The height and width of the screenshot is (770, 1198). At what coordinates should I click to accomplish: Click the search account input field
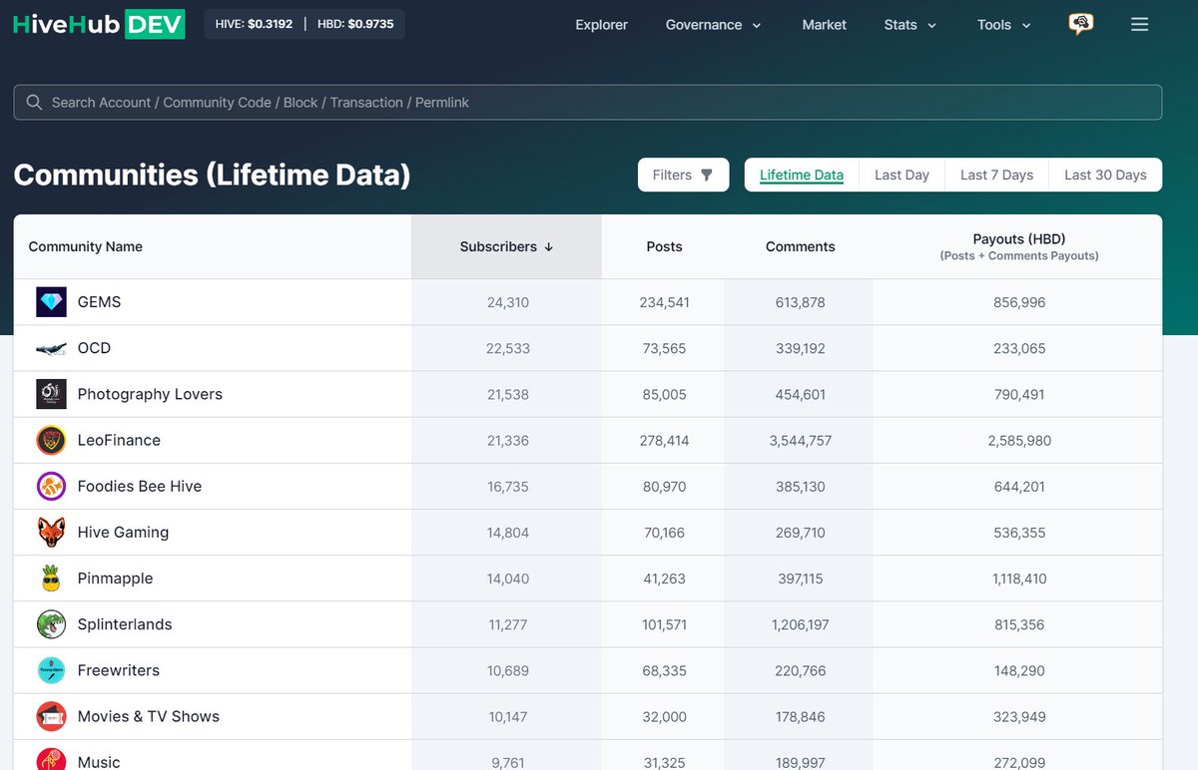[587, 103]
